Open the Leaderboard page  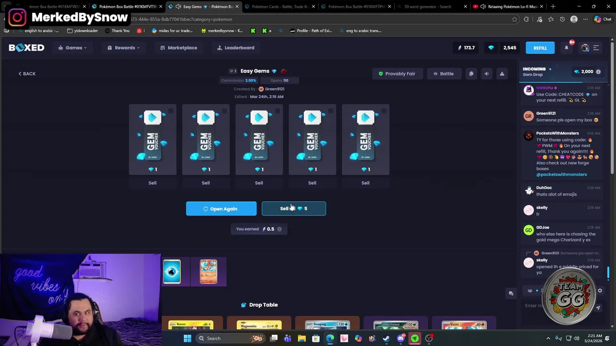[236, 48]
